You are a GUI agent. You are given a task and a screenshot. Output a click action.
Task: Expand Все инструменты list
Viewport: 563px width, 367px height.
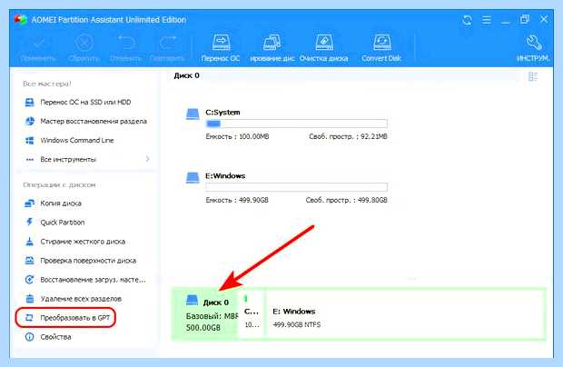[68, 160]
